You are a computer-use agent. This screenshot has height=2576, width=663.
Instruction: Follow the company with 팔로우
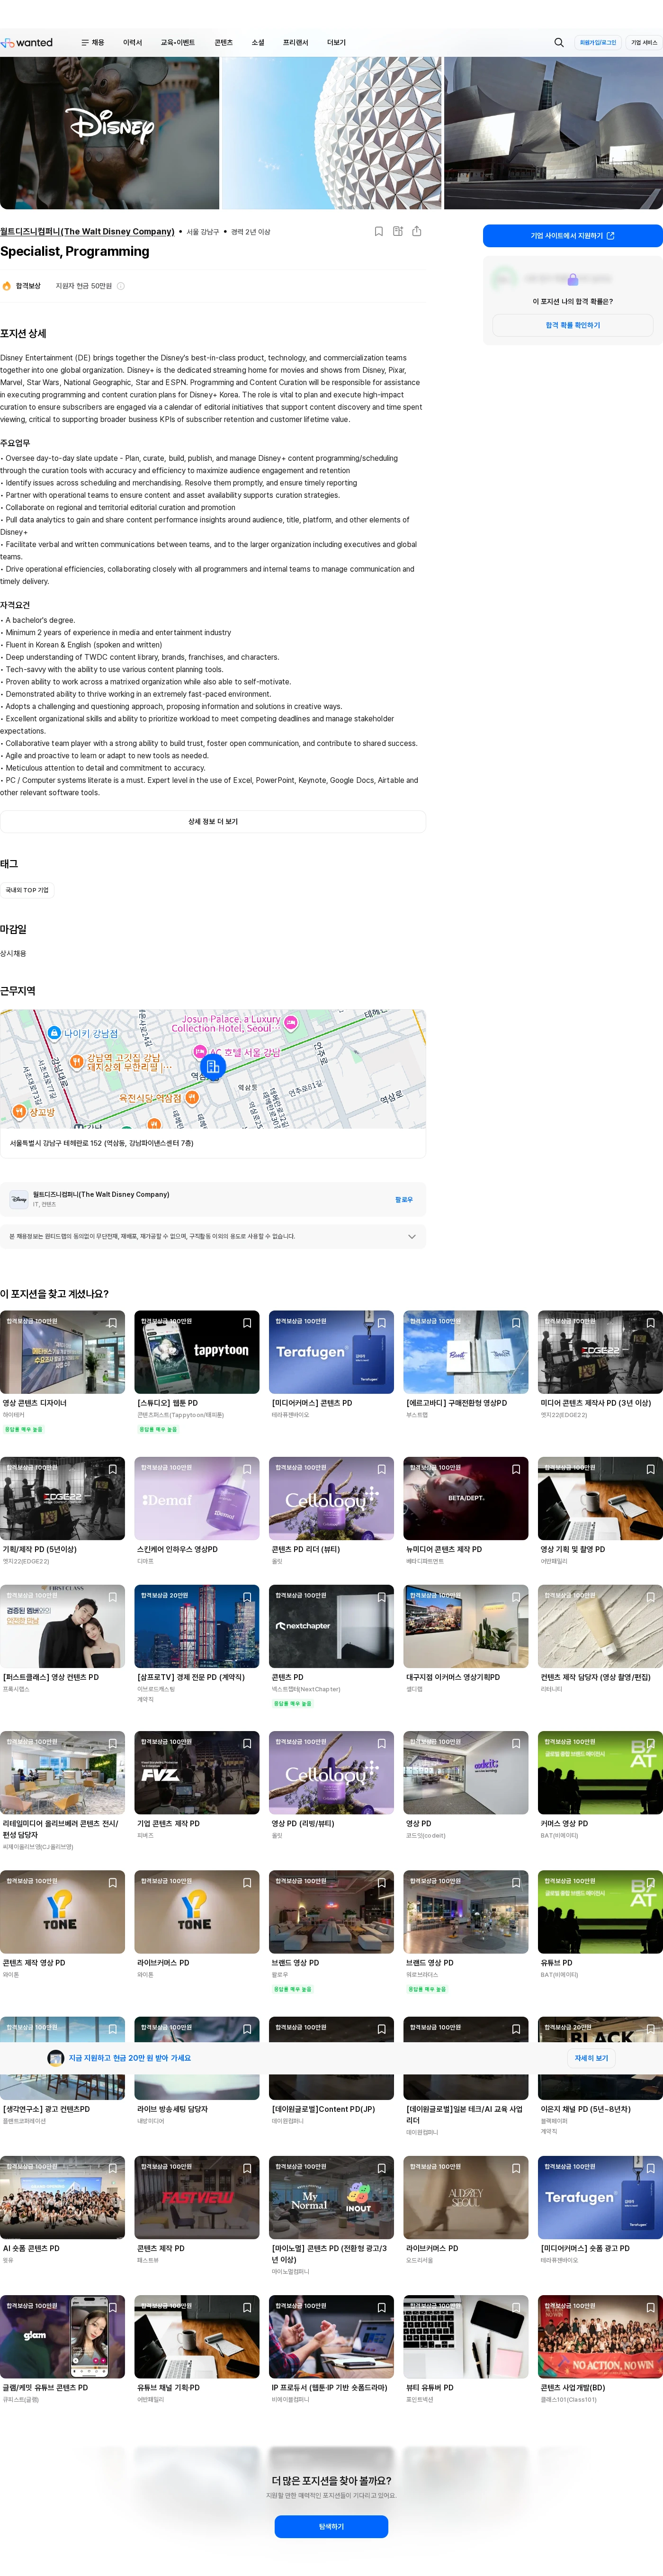tap(404, 1199)
